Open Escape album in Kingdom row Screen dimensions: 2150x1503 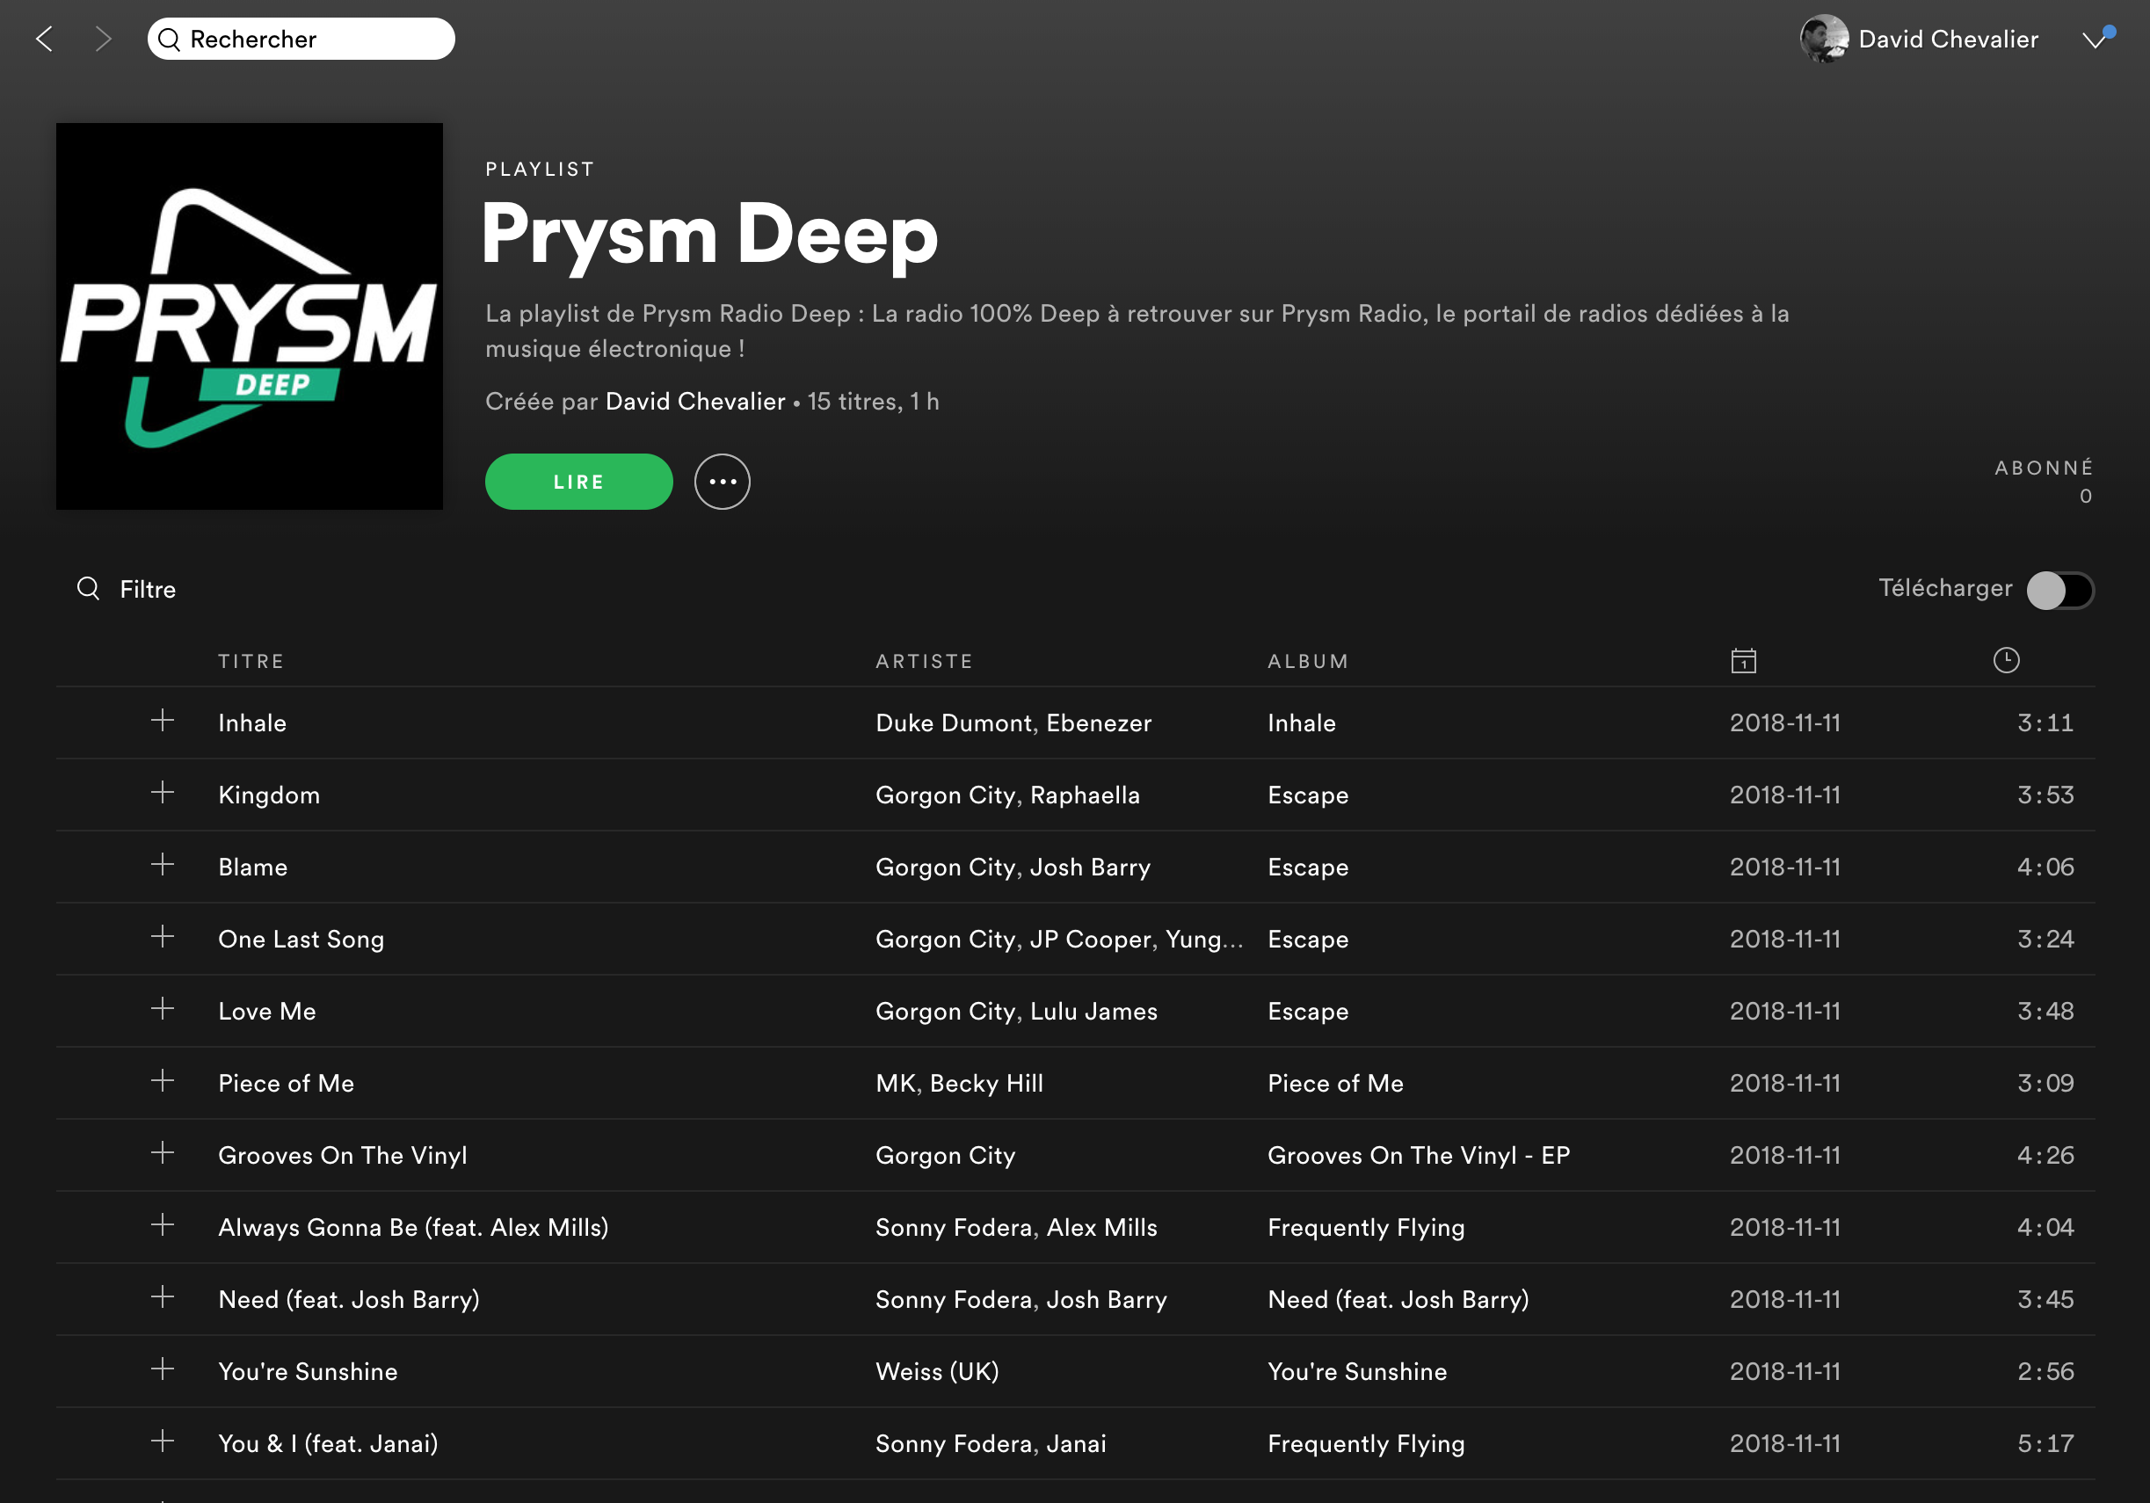(1308, 795)
